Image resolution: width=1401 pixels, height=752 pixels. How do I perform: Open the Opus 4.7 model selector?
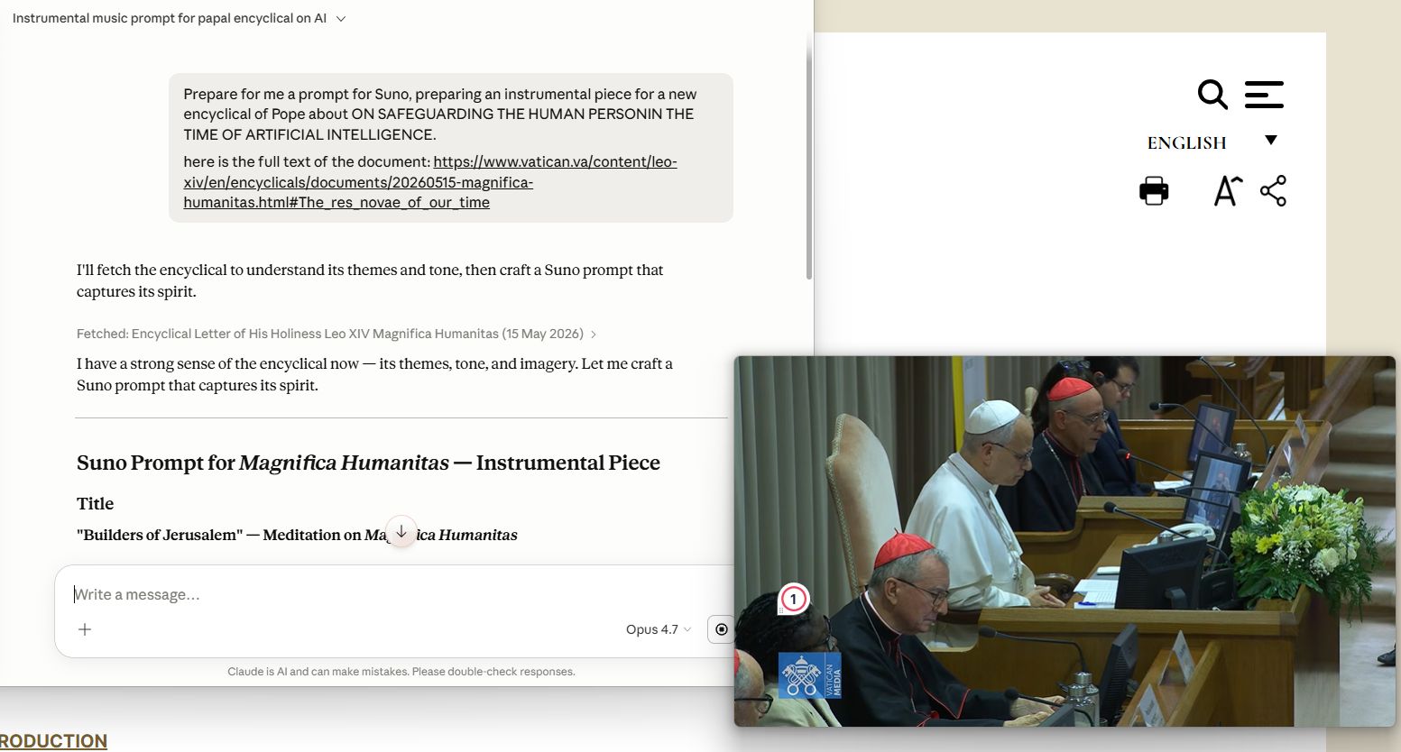(659, 629)
